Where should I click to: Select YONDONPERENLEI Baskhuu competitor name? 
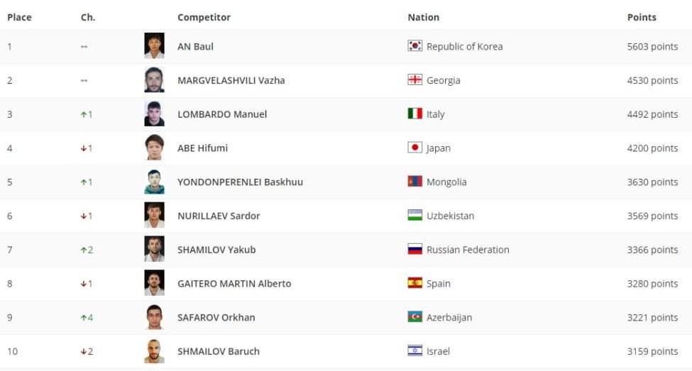(x=240, y=182)
